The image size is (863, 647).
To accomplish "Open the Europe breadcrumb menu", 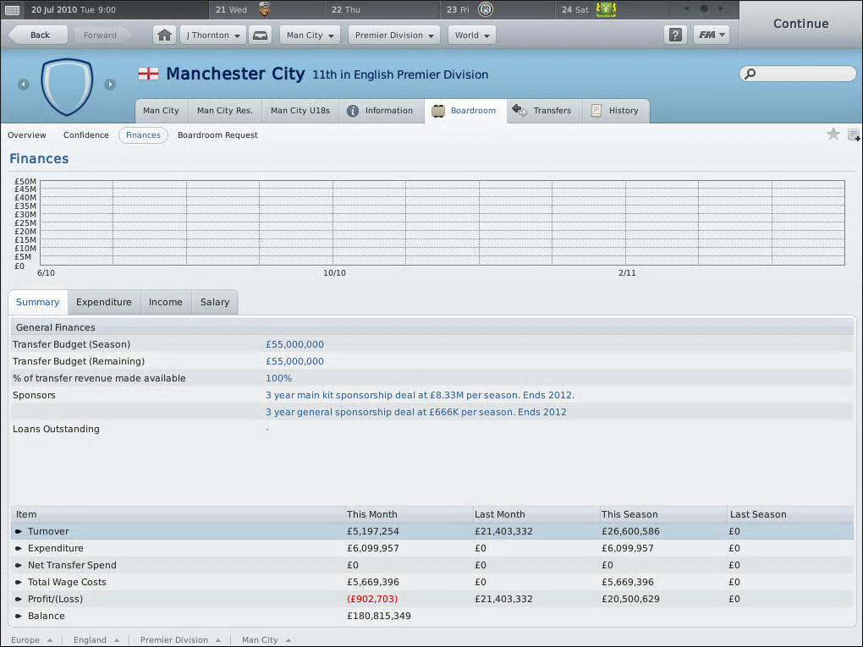I will point(32,640).
